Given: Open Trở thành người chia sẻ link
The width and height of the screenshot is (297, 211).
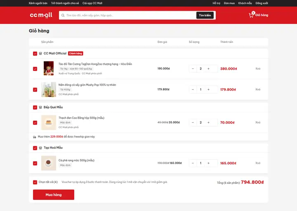Looking at the screenshot, I should pyautogui.click(x=65, y=3).
